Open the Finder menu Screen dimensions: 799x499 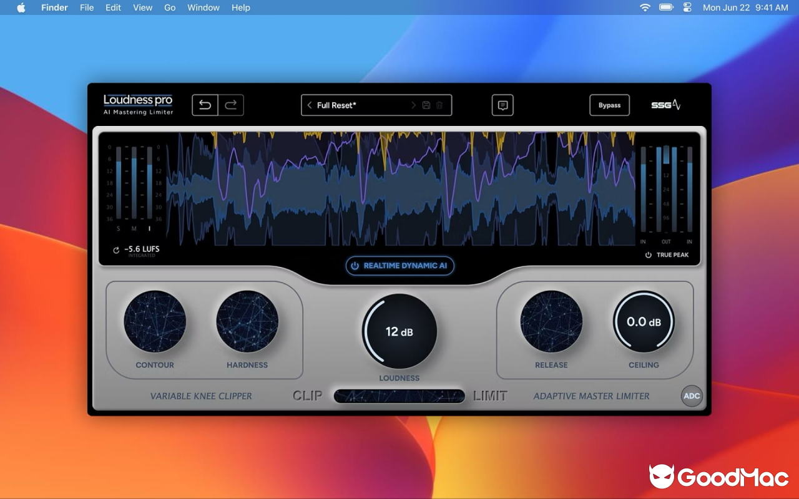click(55, 7)
